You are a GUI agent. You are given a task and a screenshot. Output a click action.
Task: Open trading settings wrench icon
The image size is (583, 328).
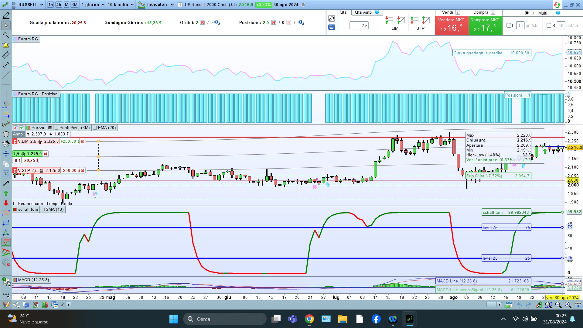332,18
